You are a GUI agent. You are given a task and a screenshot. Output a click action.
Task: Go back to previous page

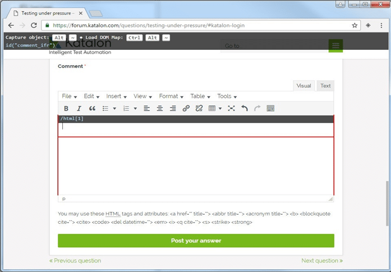tap(11, 25)
